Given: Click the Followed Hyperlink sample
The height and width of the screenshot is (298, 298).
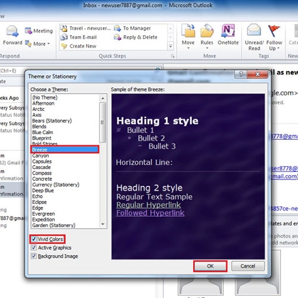Looking at the screenshot, I should [150, 213].
